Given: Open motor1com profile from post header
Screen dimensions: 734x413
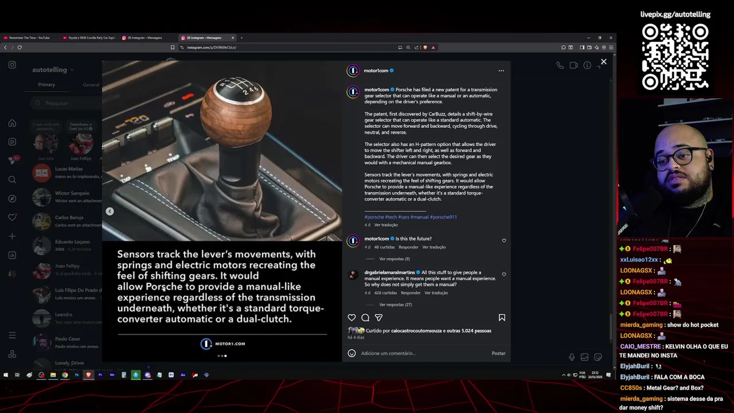Looking at the screenshot, I should click(376, 71).
